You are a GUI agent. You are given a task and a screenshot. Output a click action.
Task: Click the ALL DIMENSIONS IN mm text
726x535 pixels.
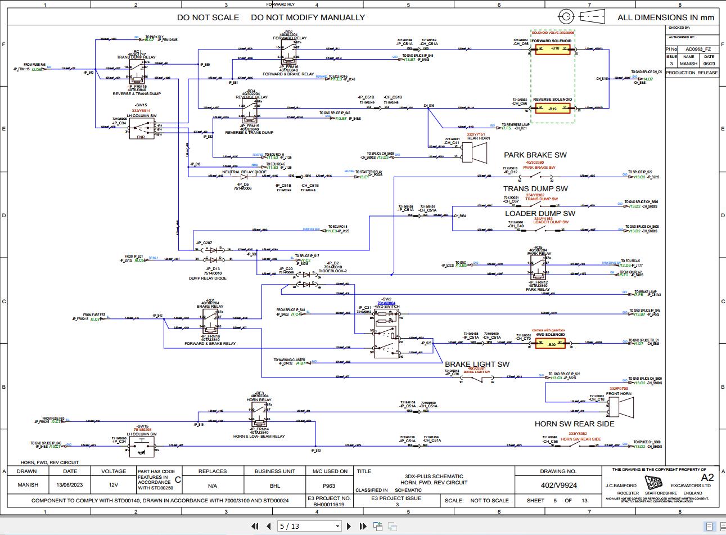(666, 17)
